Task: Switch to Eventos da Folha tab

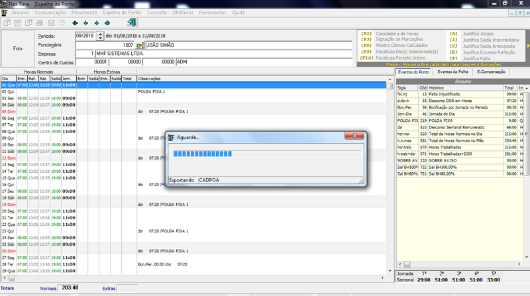Action: pos(452,72)
